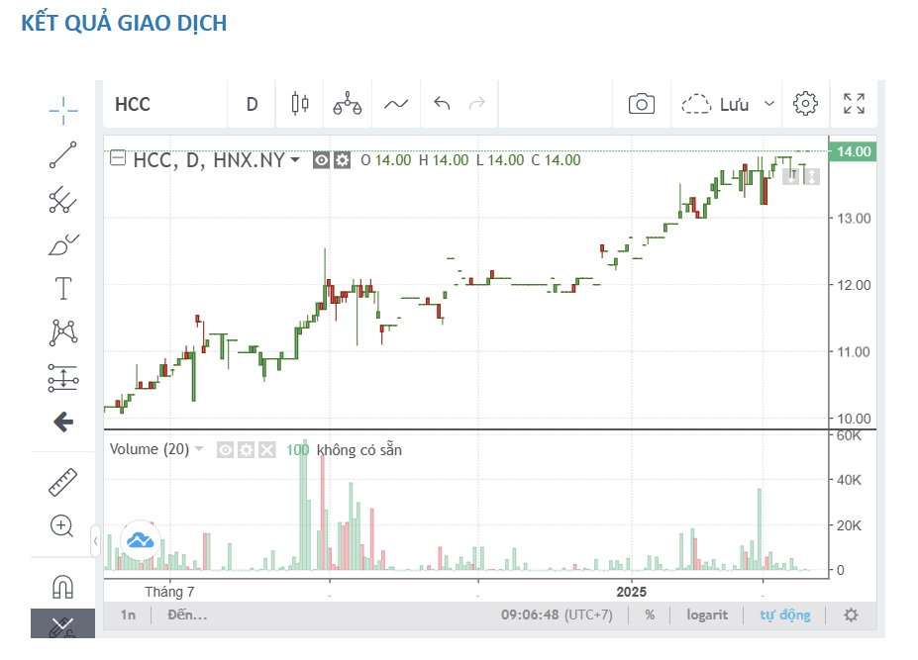This screenshot has height=660, width=918.
Task: Toggle Volume indicator visibility eye
Action: [x=226, y=450]
